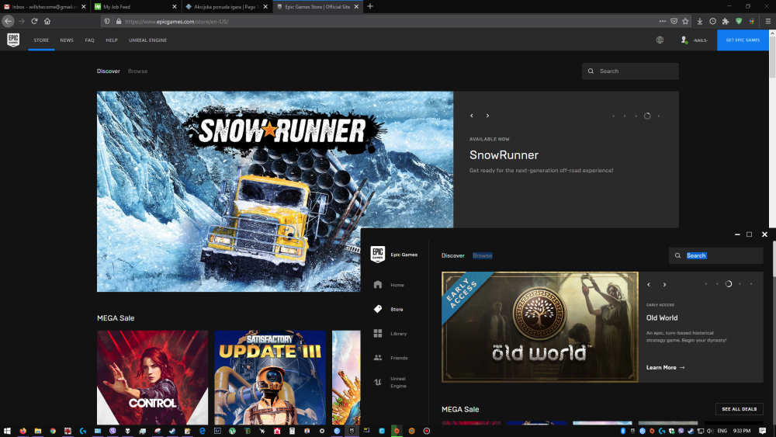Open Firefox icon in Windows taskbar

pos(23,431)
